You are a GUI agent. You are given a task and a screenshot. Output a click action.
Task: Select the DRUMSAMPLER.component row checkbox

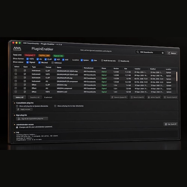click(x=16, y=81)
